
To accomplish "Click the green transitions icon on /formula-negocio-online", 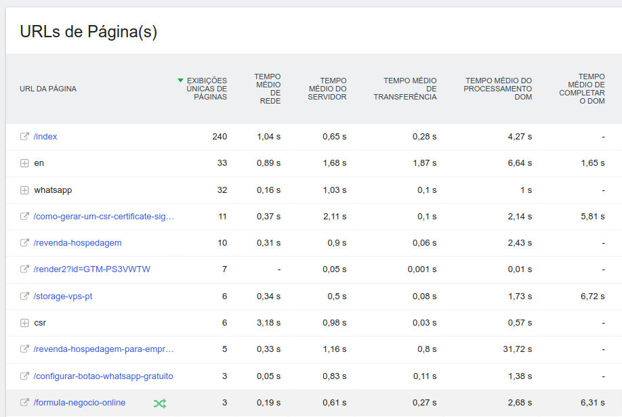I will 159,403.
